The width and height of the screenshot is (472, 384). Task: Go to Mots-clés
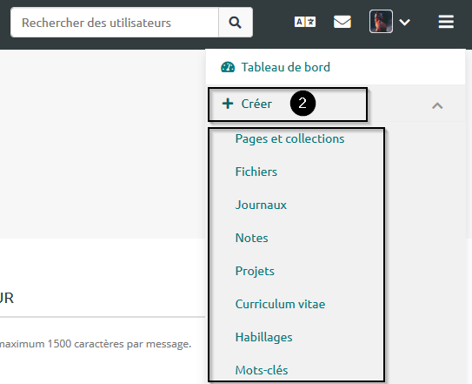(x=262, y=370)
